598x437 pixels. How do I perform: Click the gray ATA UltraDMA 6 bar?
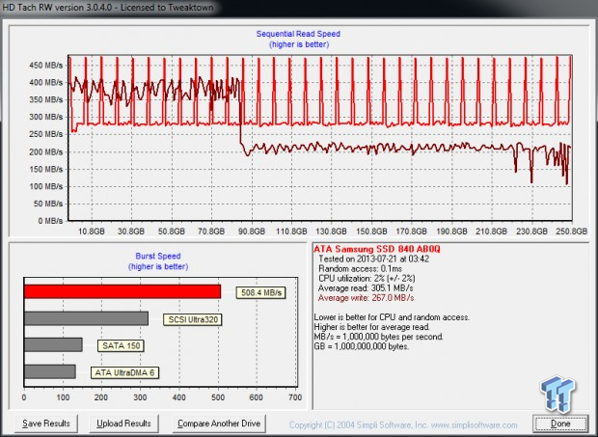[x=50, y=371]
